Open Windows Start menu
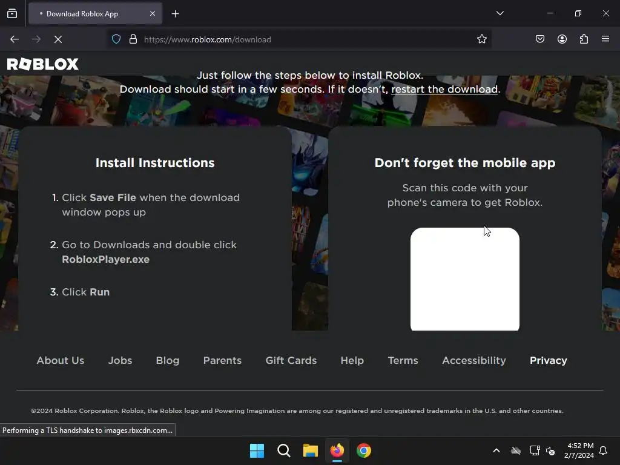The image size is (620, 465). coord(257,450)
